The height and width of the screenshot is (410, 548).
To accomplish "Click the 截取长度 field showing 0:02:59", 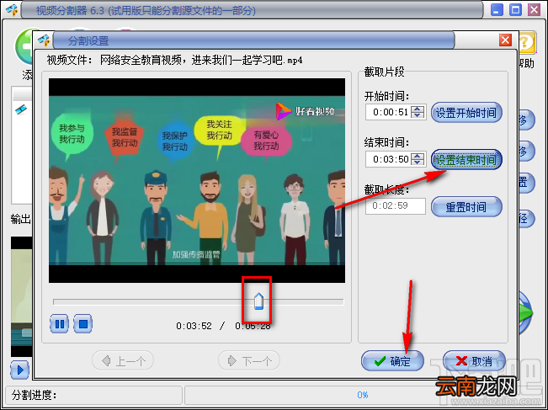I will coord(396,206).
